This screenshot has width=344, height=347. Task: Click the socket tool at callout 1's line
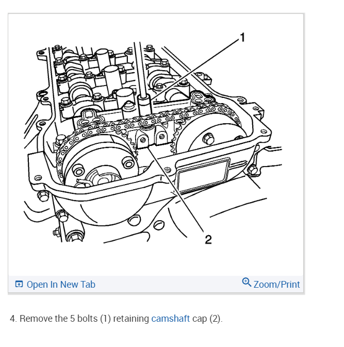144,105
